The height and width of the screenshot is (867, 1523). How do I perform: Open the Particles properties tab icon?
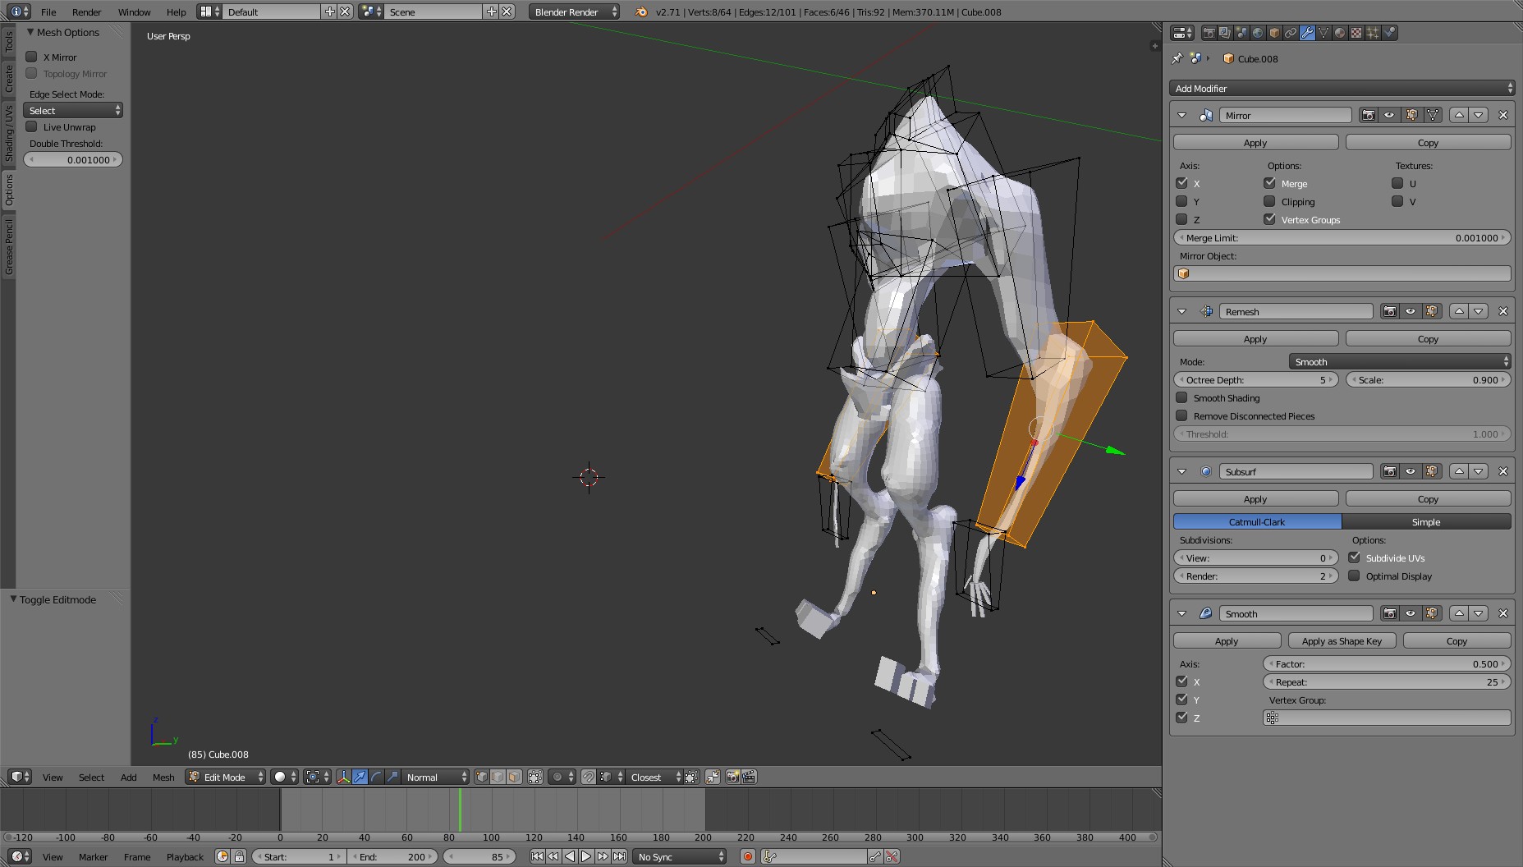pyautogui.click(x=1373, y=33)
